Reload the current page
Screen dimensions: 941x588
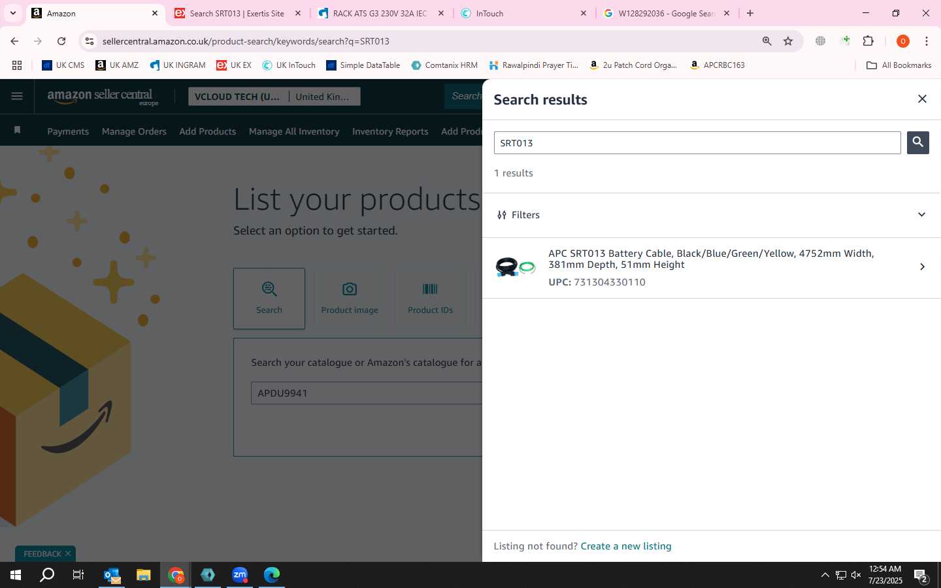pyautogui.click(x=61, y=41)
